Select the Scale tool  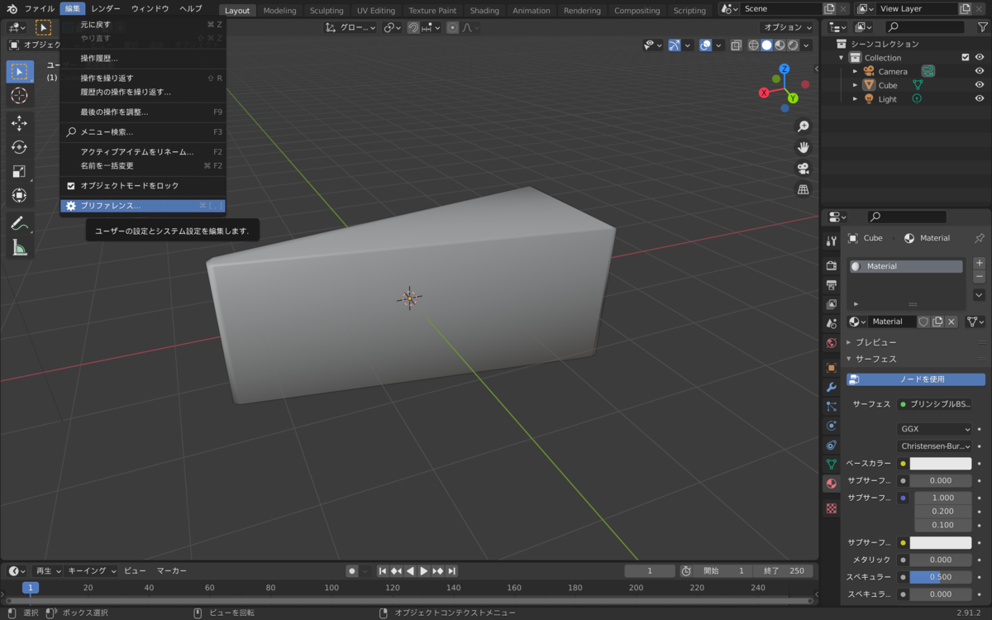20,172
